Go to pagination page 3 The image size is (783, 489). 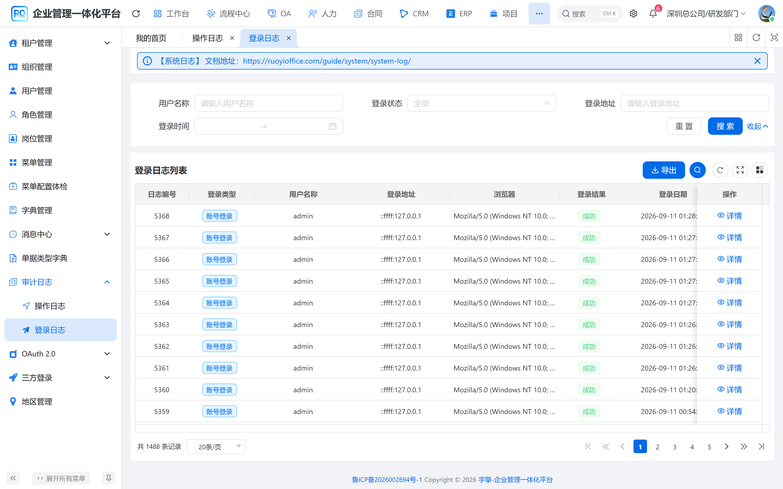[x=675, y=447]
